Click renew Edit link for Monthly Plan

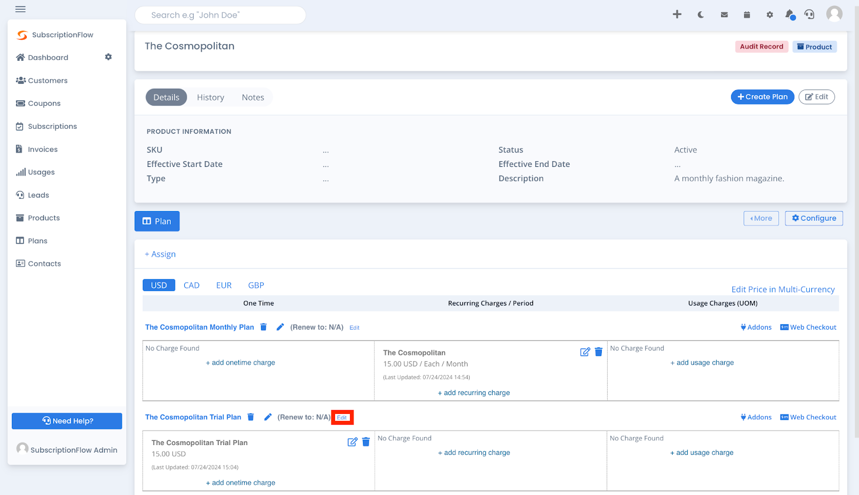tap(354, 327)
